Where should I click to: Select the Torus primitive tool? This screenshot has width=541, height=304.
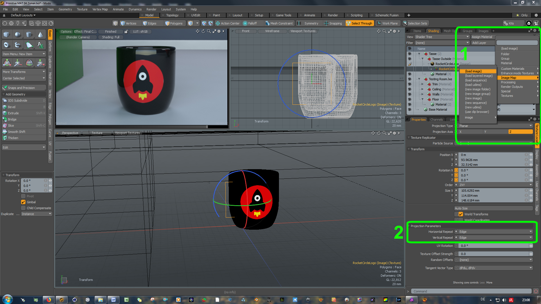[6, 45]
